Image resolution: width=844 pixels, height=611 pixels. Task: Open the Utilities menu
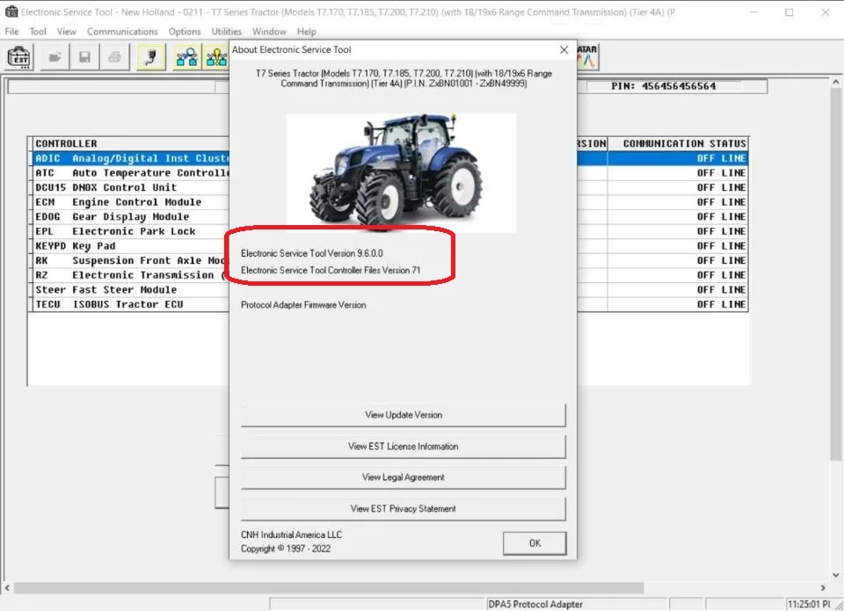(227, 32)
